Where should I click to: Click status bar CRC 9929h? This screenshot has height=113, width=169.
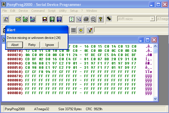click(x=94, y=109)
